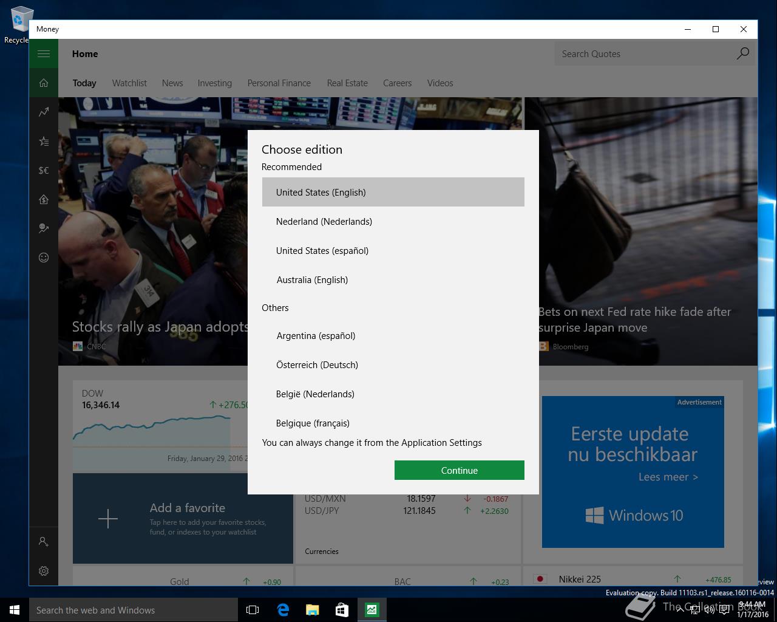Image resolution: width=777 pixels, height=622 pixels.
Task: Select Argentina (español) edition
Action: pyautogui.click(x=393, y=335)
